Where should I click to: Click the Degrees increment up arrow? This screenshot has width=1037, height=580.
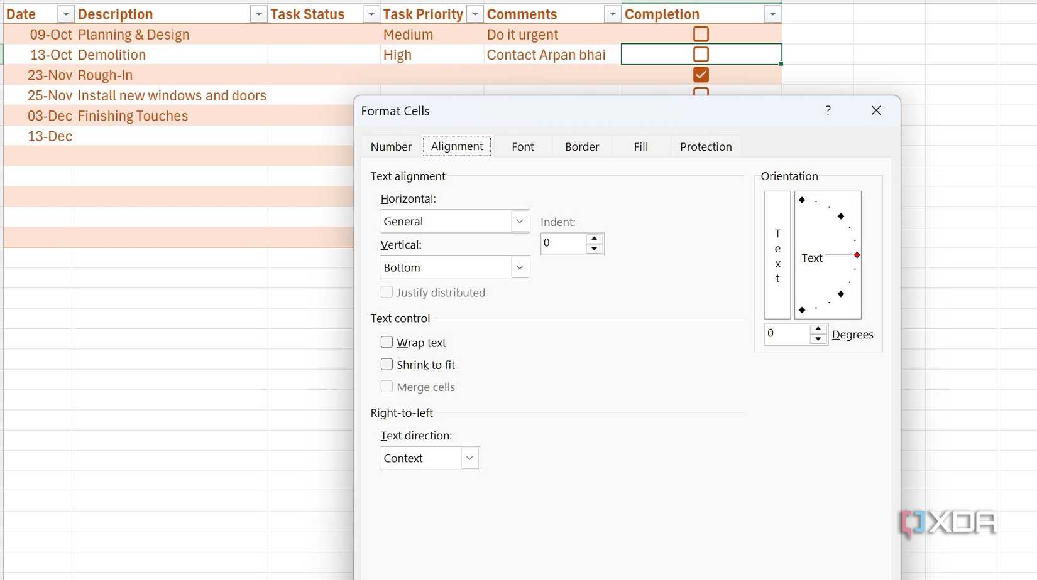coord(818,329)
